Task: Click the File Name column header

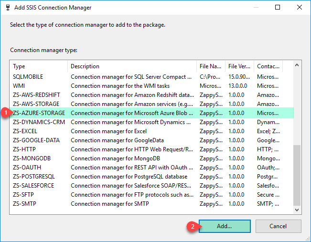Action: coord(211,66)
